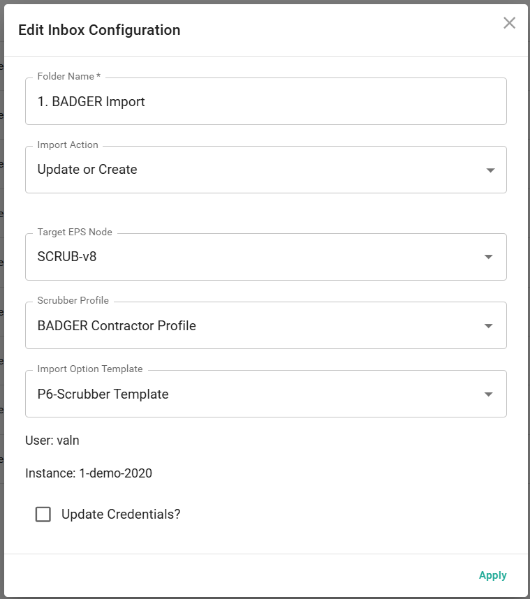Screen dimensions: 530x599
Task: Click the Scrubber Profile dropdown arrow
Action: [489, 325]
